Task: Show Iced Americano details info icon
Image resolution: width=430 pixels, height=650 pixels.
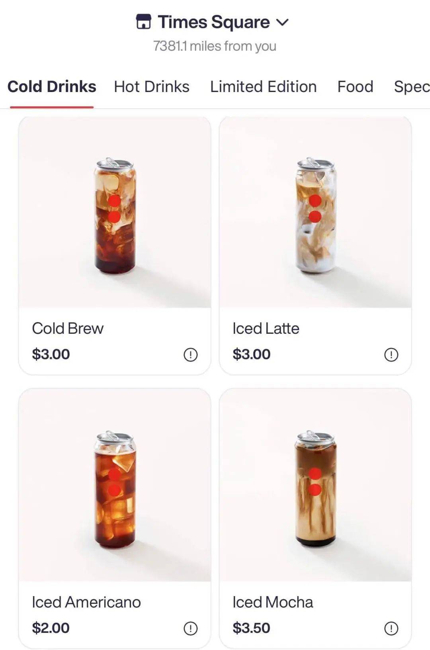Action: [x=190, y=628]
